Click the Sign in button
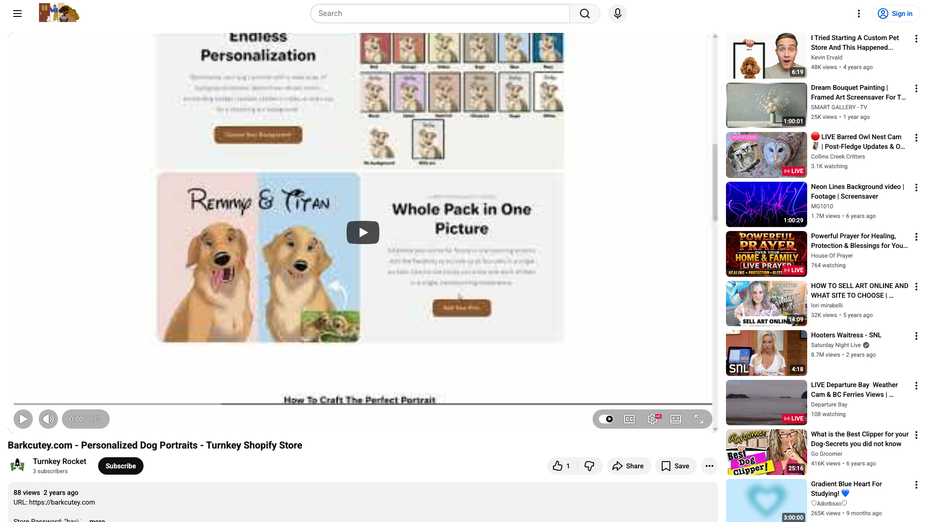928x522 pixels. coord(896,14)
